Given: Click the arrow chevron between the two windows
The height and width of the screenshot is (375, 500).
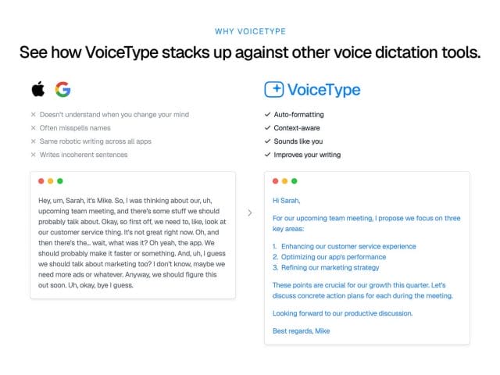Looking at the screenshot, I should tap(249, 212).
